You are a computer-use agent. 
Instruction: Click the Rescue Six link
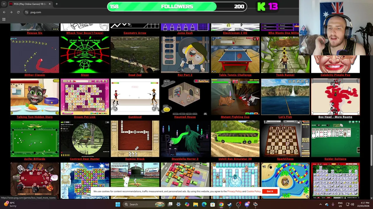pyautogui.click(x=35, y=33)
